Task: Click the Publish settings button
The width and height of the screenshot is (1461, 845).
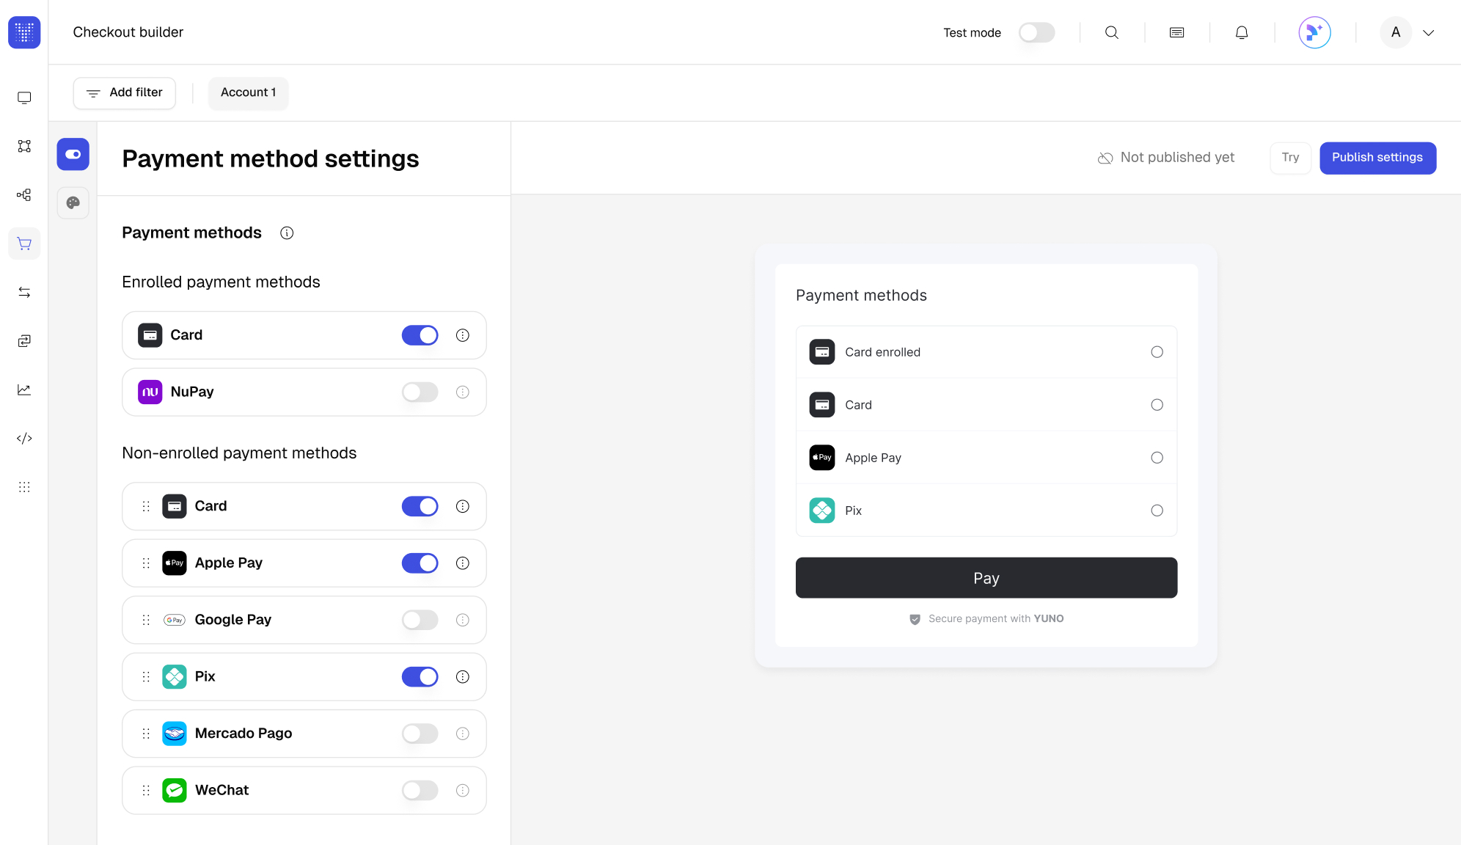Action: (1377, 158)
